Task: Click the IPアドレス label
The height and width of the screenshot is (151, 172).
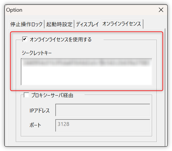Action: (x=39, y=110)
